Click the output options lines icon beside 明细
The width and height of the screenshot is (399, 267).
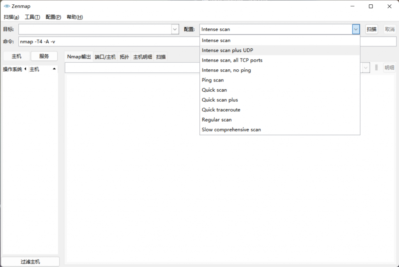coord(376,68)
